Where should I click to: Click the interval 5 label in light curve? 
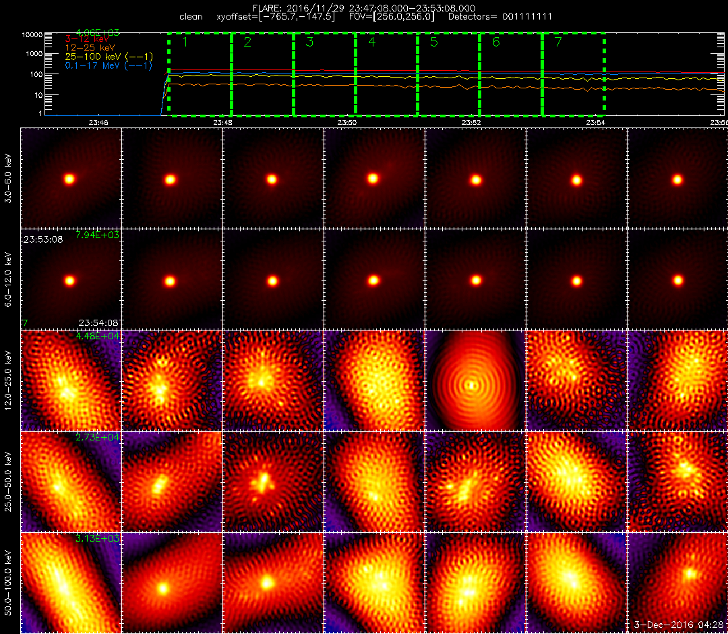tap(434, 42)
